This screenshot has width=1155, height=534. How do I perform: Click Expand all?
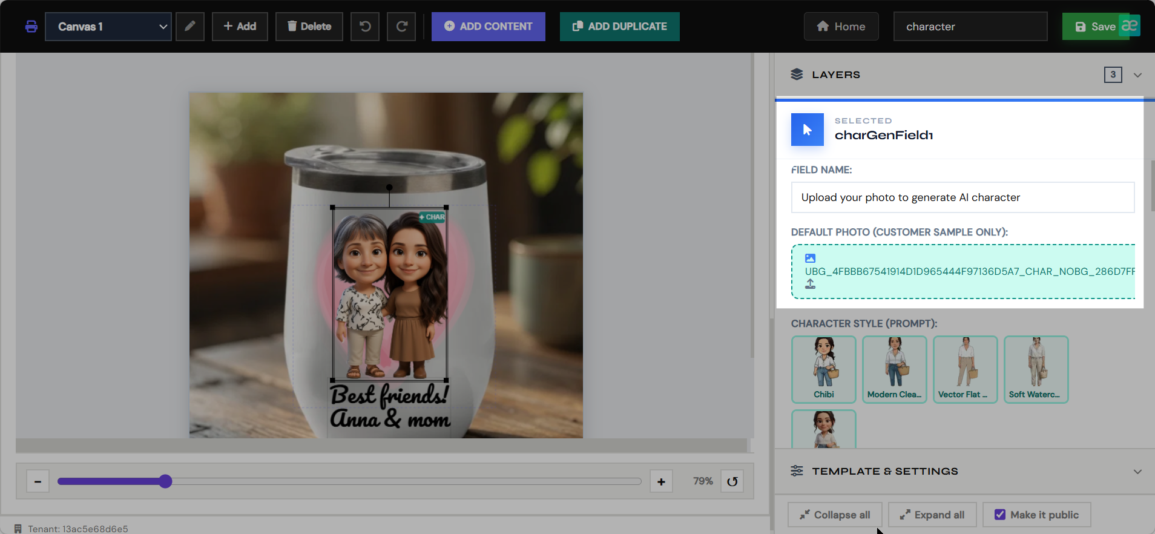click(932, 515)
